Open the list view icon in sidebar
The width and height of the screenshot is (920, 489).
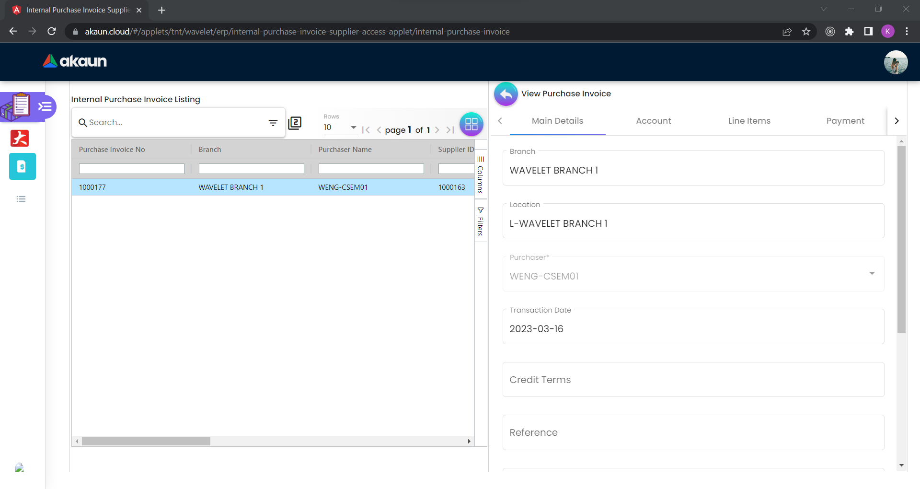click(21, 199)
